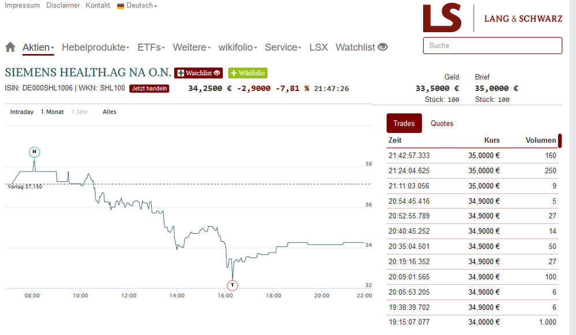
Task: Click the trades table scrollbar handle
Action: pyautogui.click(x=560, y=141)
